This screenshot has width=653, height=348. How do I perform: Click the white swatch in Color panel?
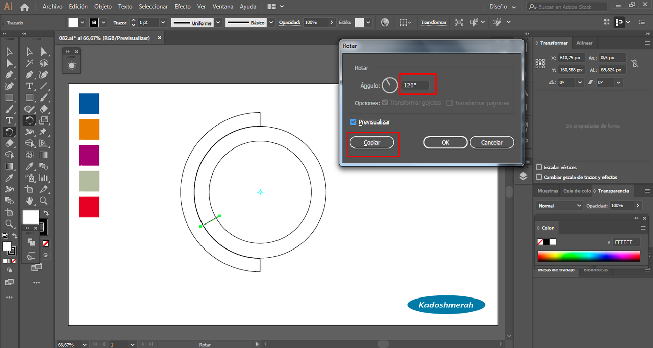coord(552,242)
